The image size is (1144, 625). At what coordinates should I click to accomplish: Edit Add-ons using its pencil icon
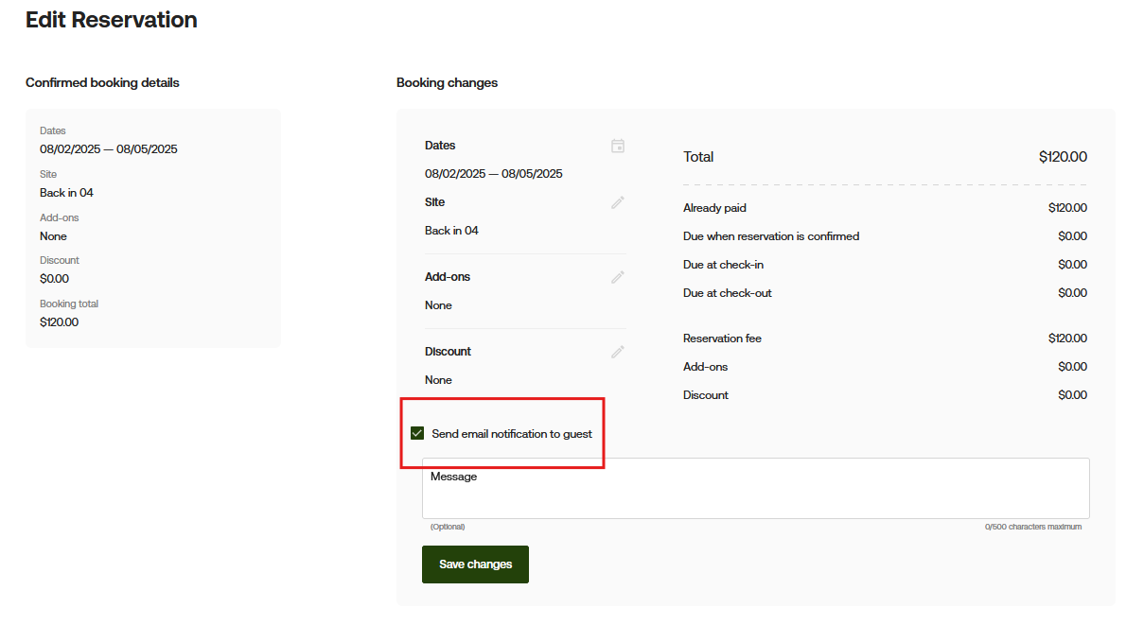coord(618,277)
